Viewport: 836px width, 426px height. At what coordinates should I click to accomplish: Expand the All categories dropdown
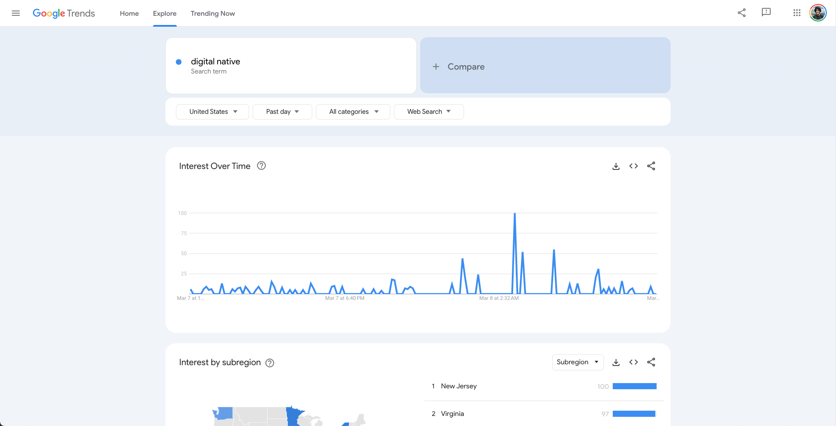(353, 112)
